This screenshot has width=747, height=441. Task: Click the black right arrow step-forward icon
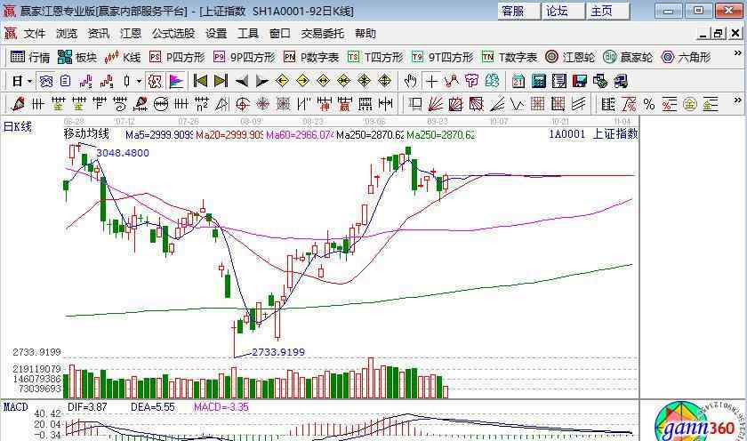click(261, 82)
